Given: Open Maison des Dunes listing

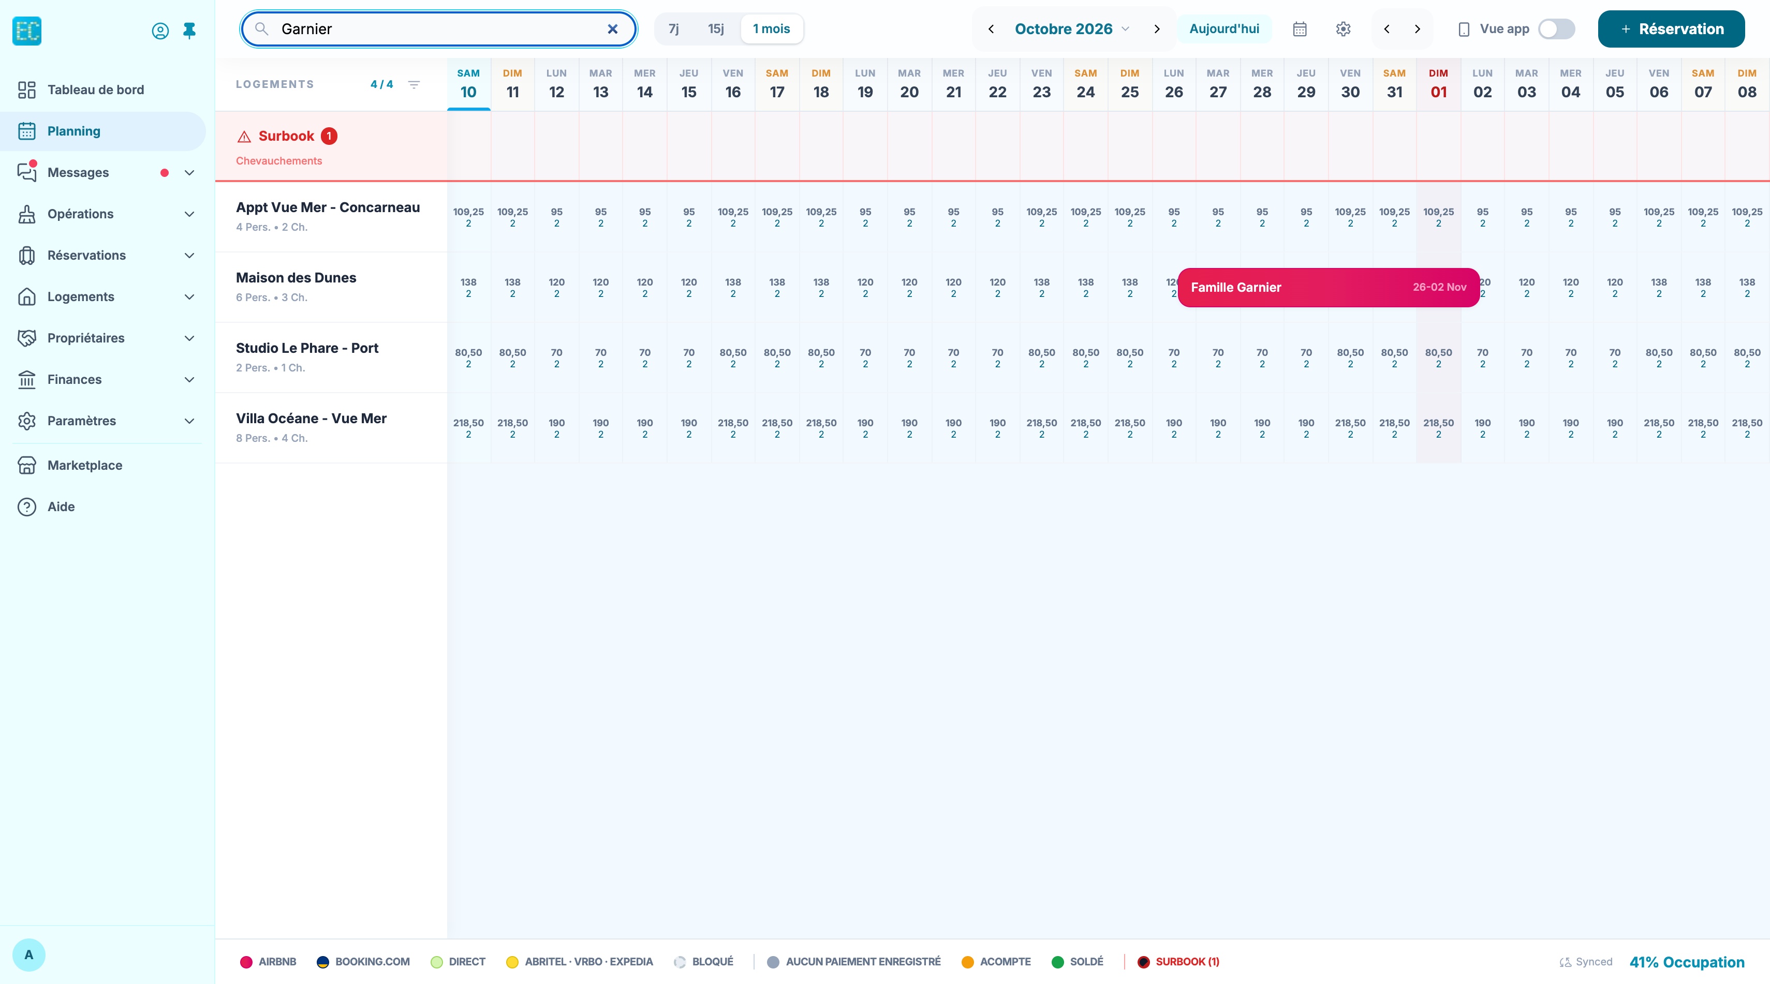Looking at the screenshot, I should 296,278.
